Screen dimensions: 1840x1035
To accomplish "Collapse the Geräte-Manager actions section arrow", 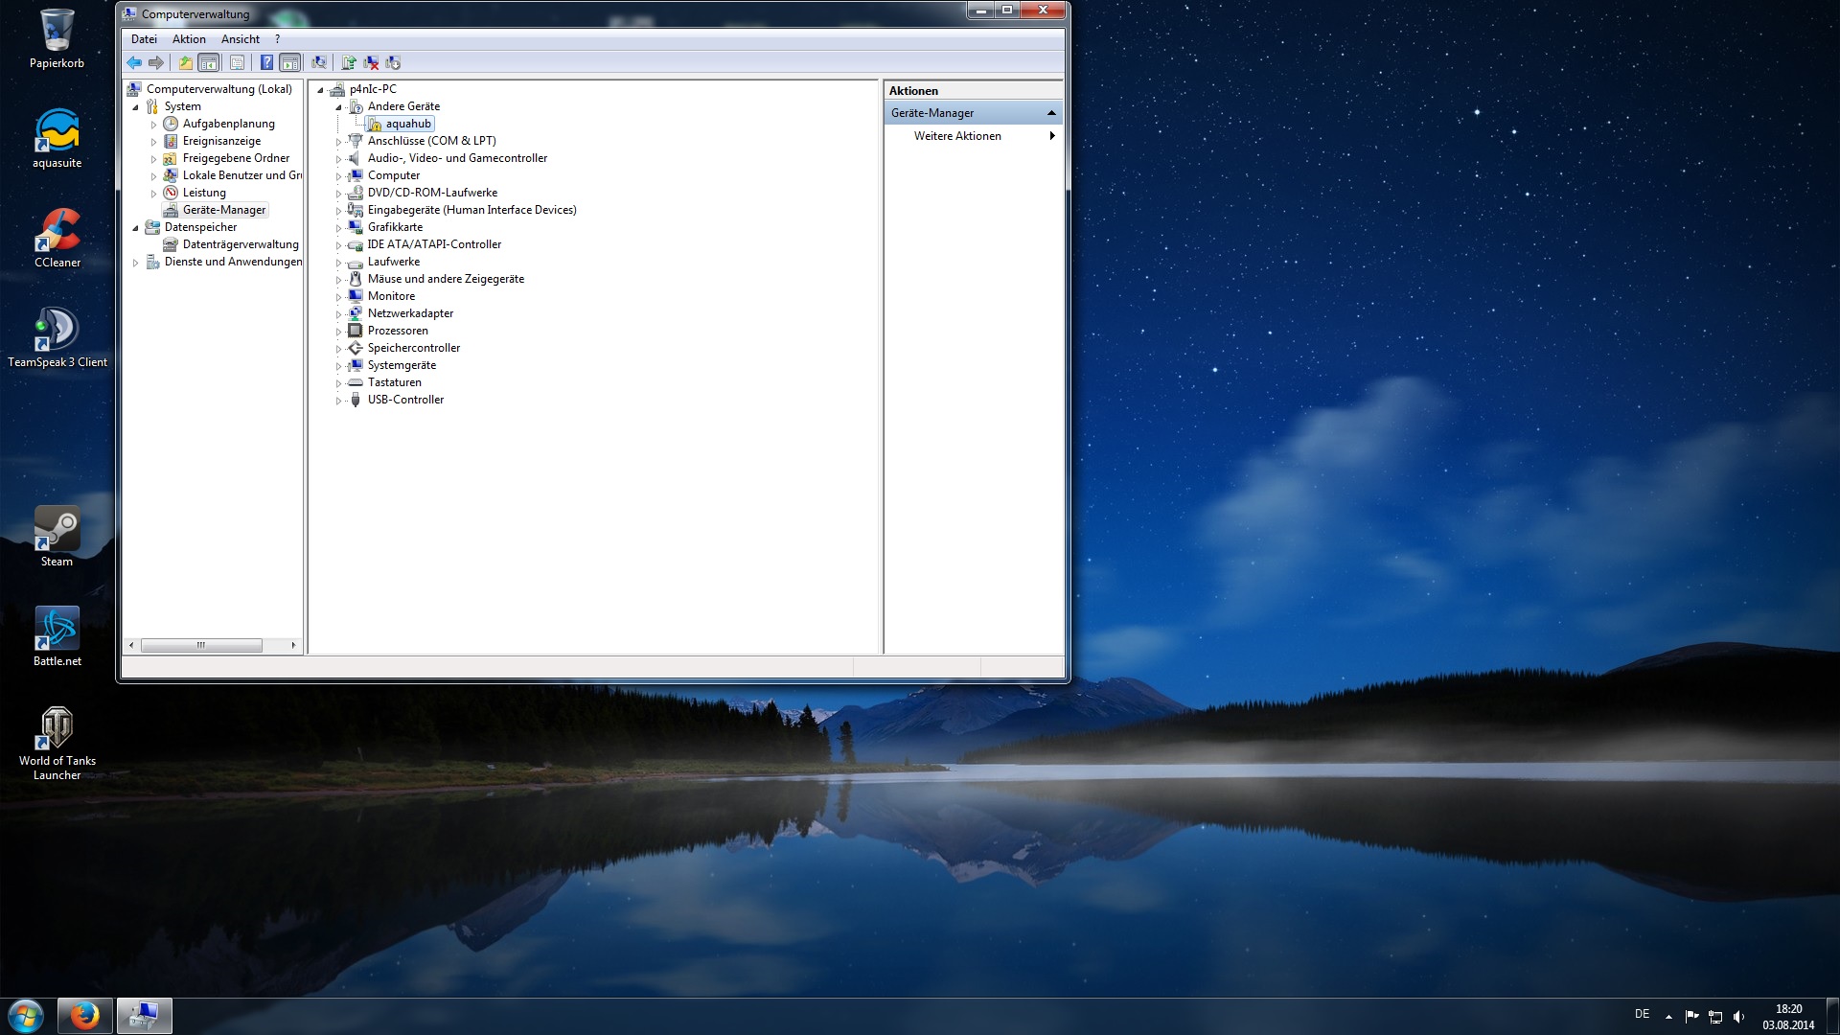I will tap(1051, 113).
